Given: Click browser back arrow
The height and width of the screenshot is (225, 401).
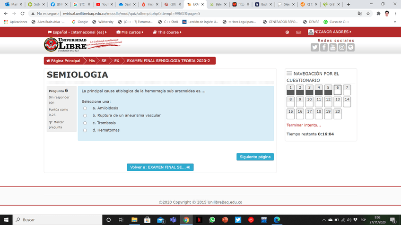Looking at the screenshot, I should [6, 14].
